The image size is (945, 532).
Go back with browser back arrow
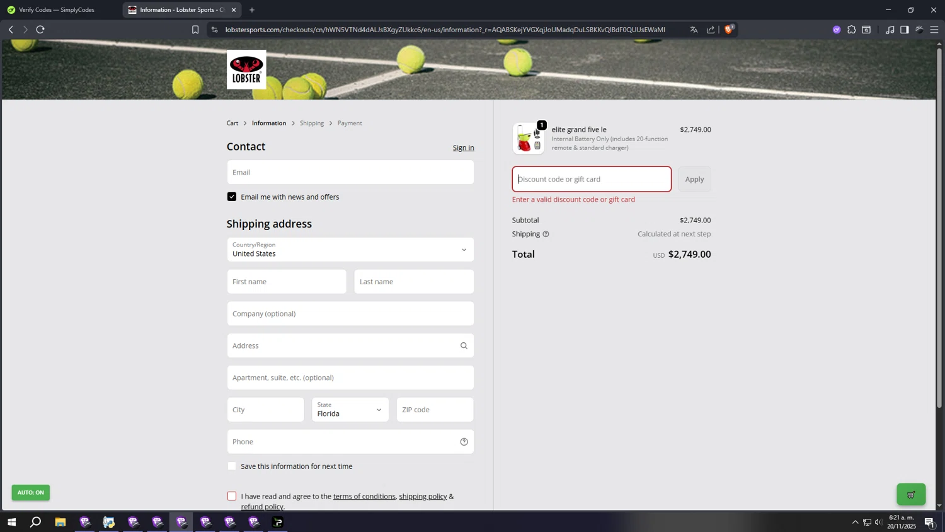tap(11, 30)
